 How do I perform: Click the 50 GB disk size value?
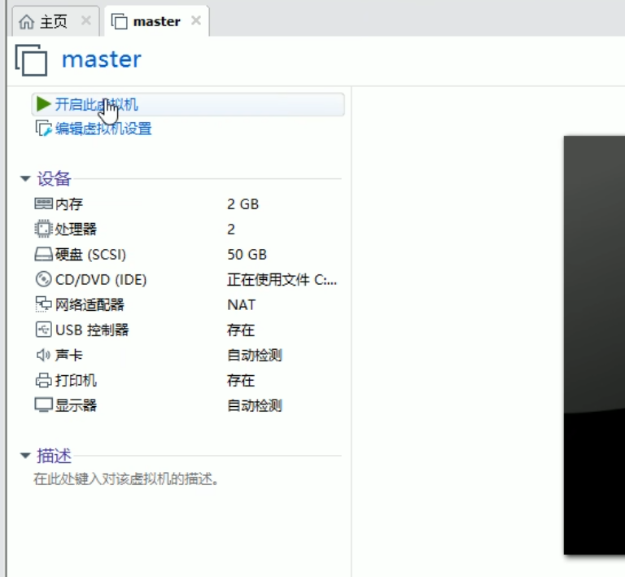[x=247, y=254]
